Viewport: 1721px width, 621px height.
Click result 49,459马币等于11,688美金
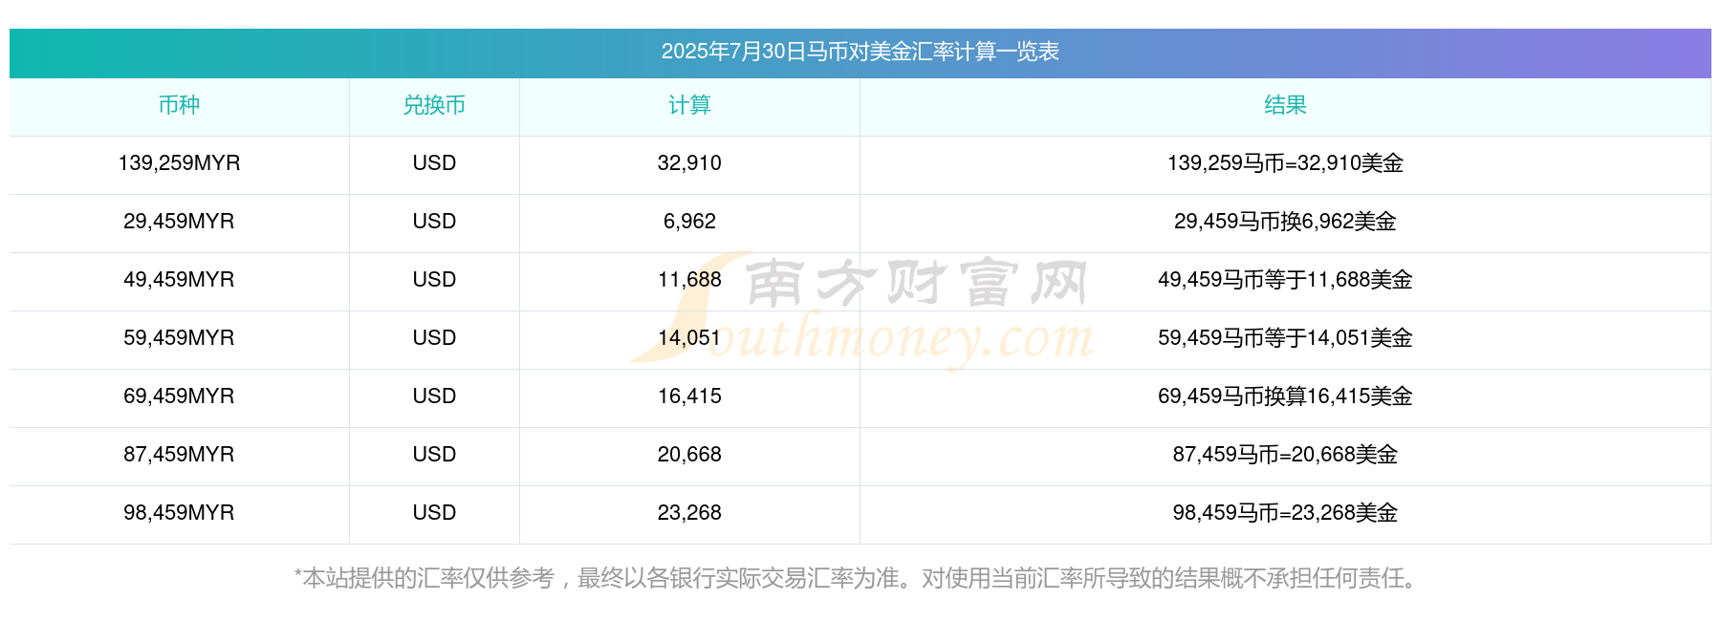click(1285, 280)
